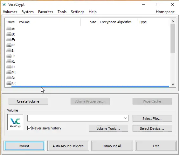Click the Mount button
Screen dimensions: 179x155
[24, 146]
